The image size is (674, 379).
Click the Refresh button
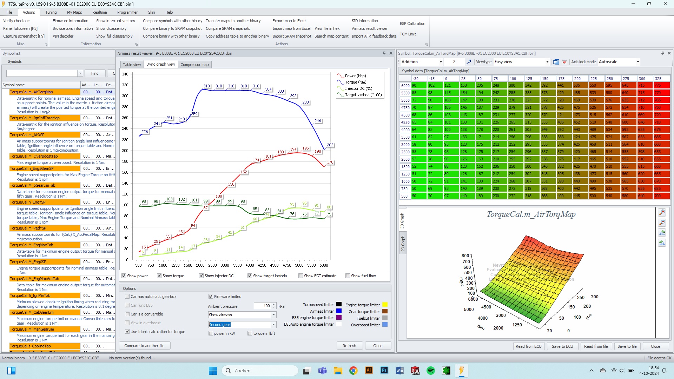click(349, 346)
